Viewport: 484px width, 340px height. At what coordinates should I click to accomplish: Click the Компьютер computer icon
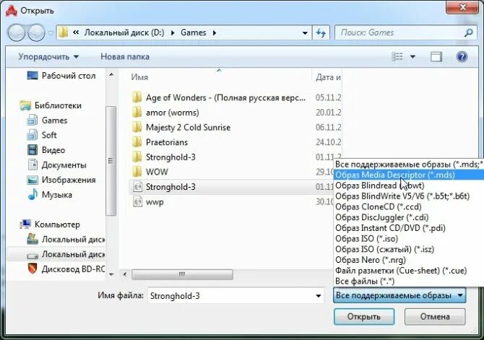click(25, 225)
